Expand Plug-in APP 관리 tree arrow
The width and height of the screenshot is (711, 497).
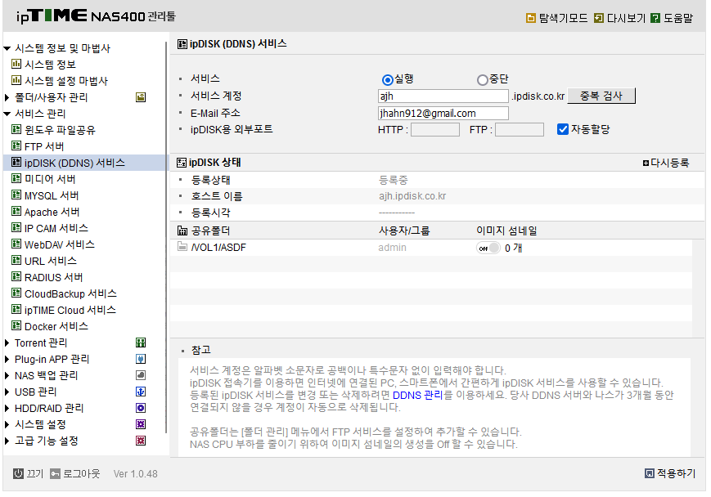7,359
